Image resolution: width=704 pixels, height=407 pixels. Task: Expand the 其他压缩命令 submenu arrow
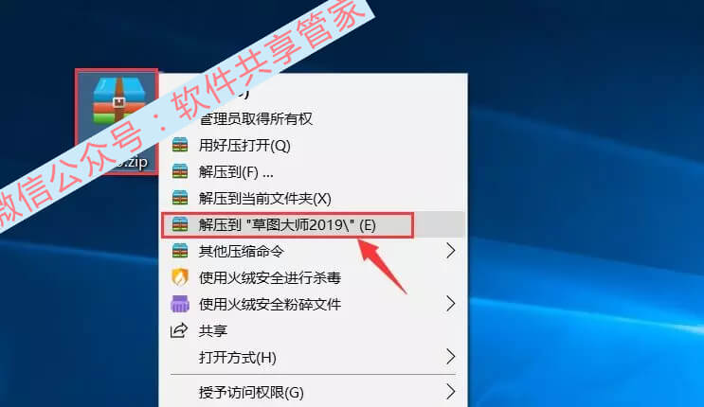pyautogui.click(x=451, y=251)
